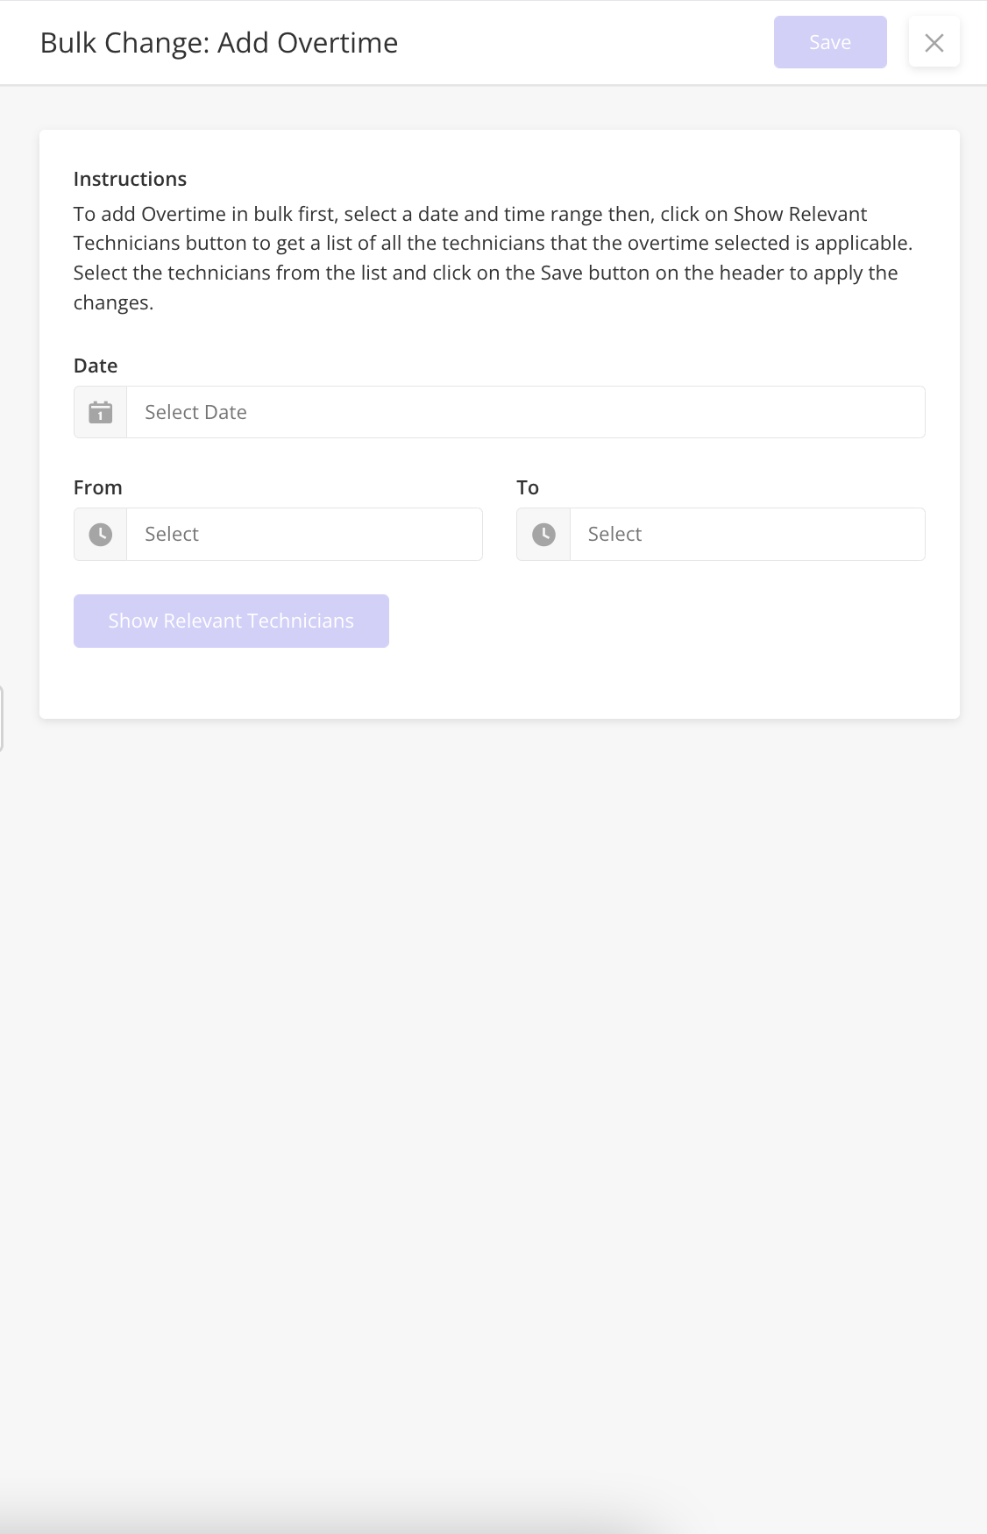
Task: Click the empty gray area below the form card
Action: (x=493, y=1096)
